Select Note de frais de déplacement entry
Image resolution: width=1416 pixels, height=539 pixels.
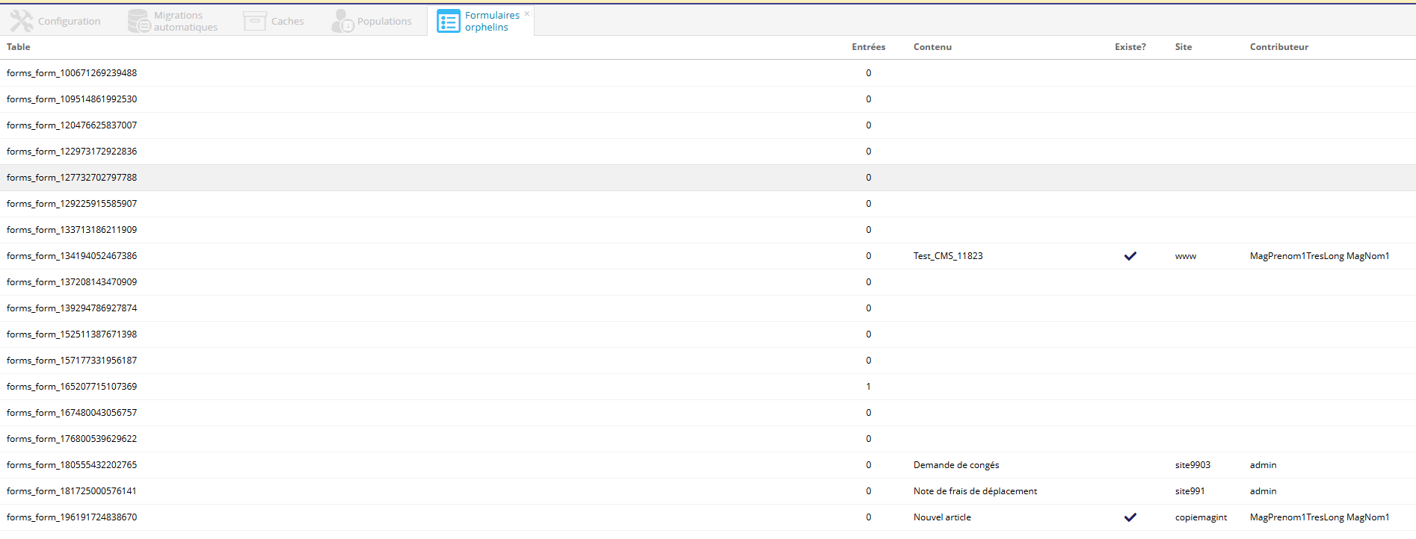[975, 491]
